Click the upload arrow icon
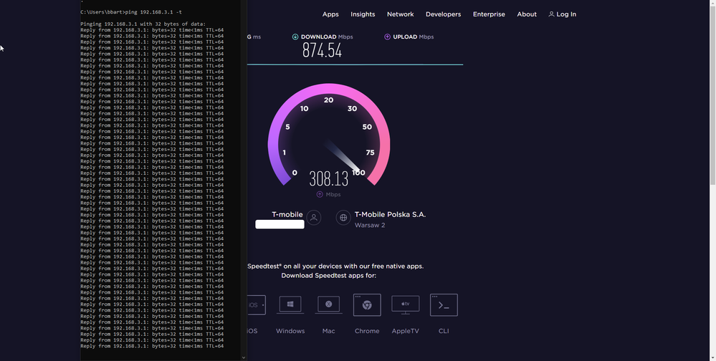 pyautogui.click(x=388, y=37)
